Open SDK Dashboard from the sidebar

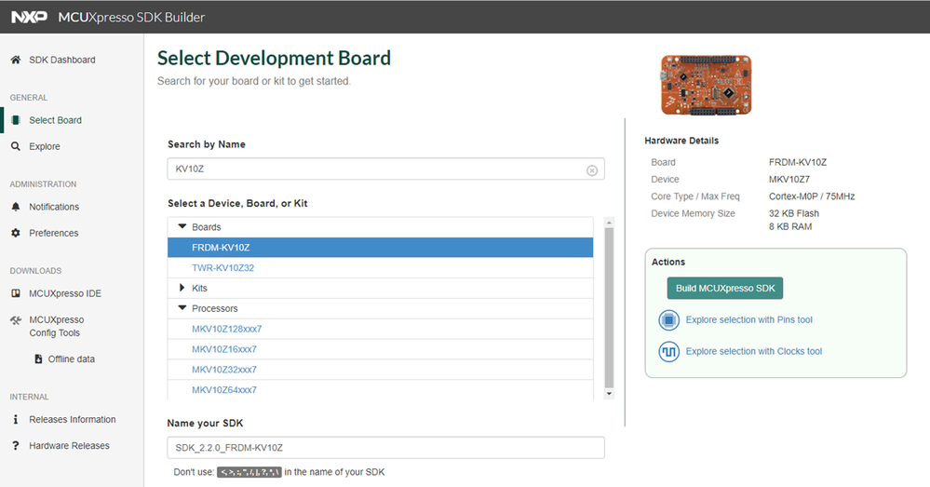click(x=62, y=60)
